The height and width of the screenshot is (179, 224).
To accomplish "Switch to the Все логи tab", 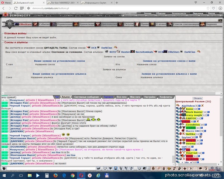I will coord(122,97).
